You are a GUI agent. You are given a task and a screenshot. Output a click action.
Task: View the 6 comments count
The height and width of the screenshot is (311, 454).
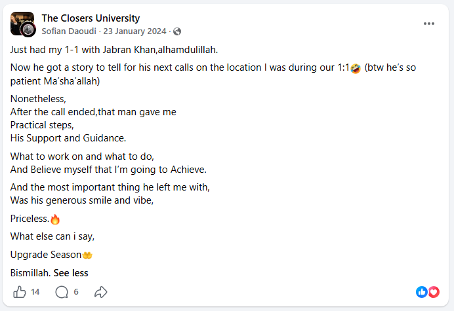coord(76,292)
